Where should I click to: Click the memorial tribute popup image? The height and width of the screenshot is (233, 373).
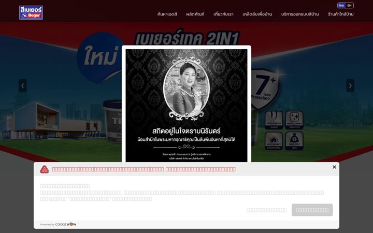click(187, 106)
